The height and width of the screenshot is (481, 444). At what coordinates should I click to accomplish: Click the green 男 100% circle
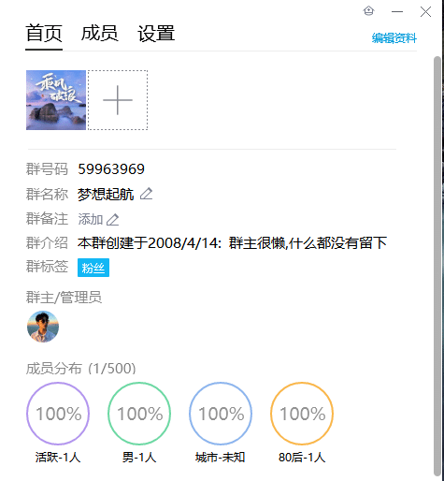139,414
